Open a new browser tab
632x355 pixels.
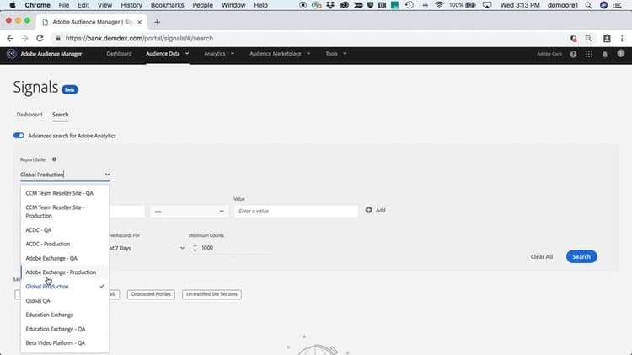158,22
